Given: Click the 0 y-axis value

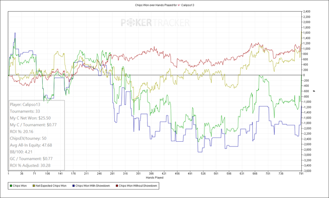Looking at the screenshot, I should [304, 75].
